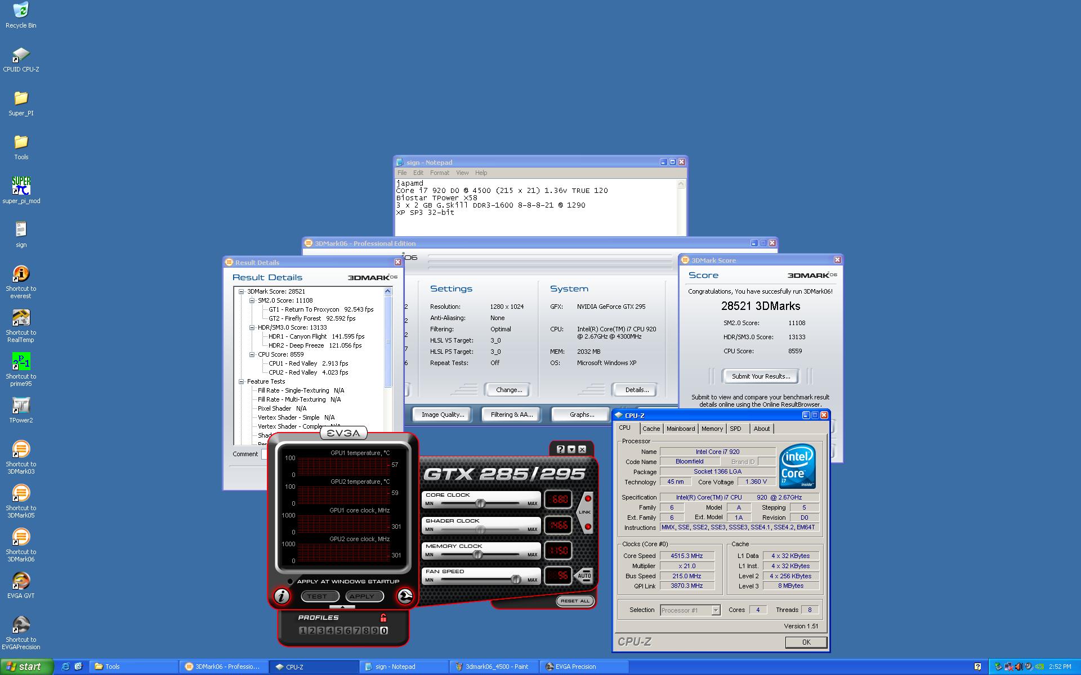Image resolution: width=1081 pixels, height=675 pixels.
Task: Open EVGA Precision information button
Action: 282,596
